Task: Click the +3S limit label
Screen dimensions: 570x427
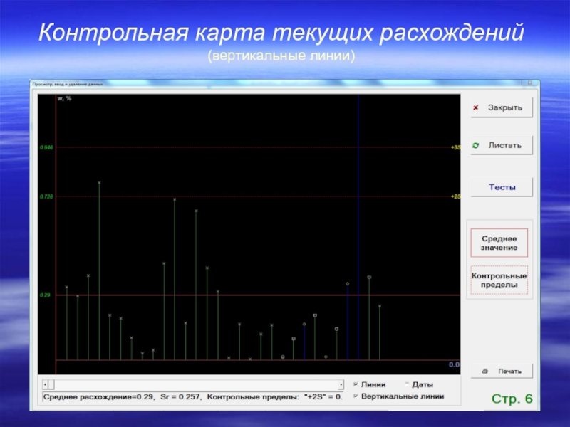Action: pyautogui.click(x=455, y=147)
